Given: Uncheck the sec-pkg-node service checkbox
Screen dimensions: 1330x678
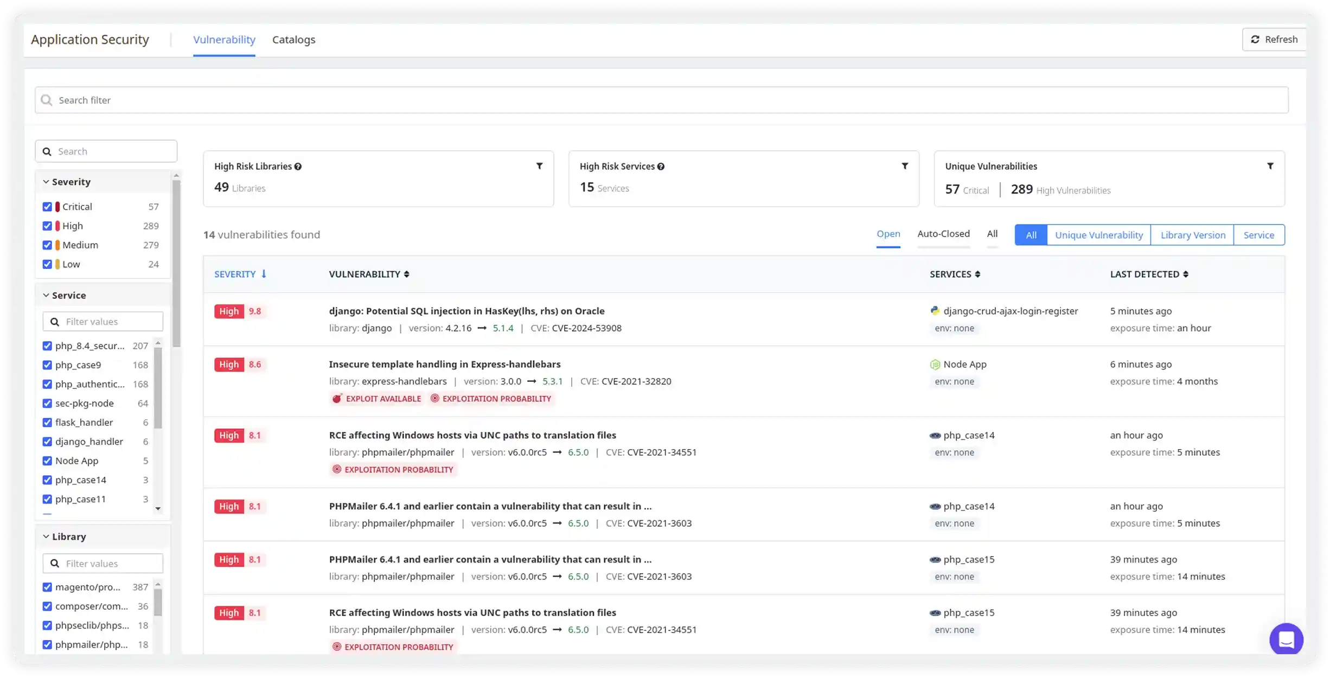Looking at the screenshot, I should click(x=47, y=404).
